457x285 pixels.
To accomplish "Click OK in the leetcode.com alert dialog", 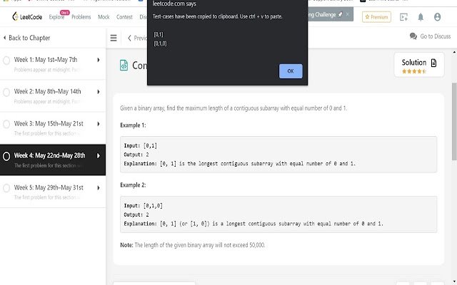I will tap(291, 71).
